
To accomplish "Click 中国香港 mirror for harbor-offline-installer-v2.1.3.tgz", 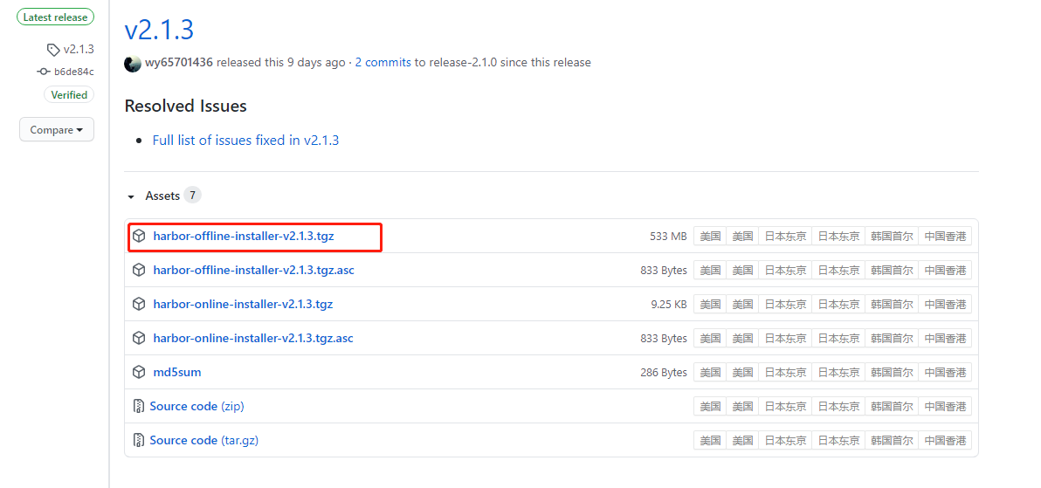I will (946, 236).
